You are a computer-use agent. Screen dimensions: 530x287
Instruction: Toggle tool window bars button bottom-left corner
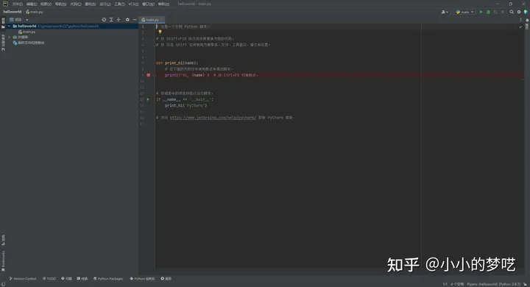[x=3, y=284]
